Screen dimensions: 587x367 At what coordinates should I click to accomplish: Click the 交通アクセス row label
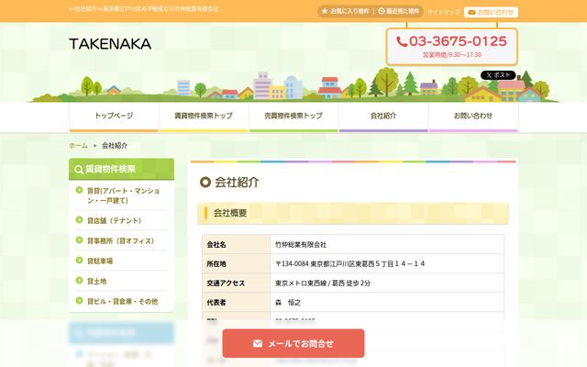pyautogui.click(x=237, y=284)
